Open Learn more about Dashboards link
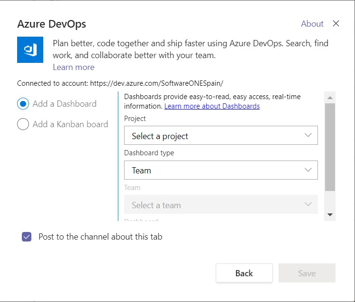This screenshot has height=302, width=355. (212, 106)
